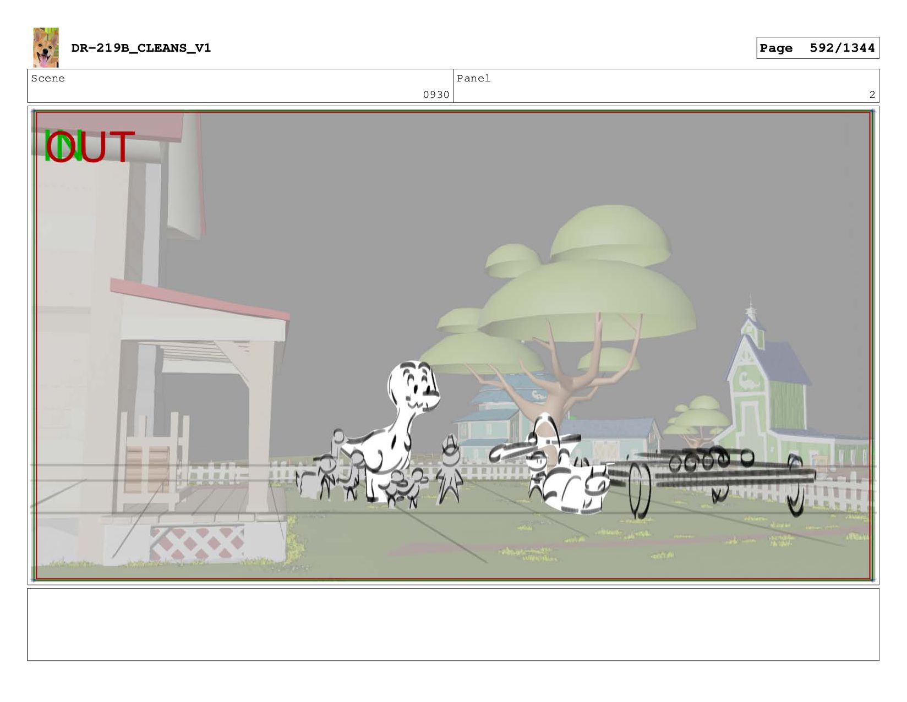This screenshot has width=907, height=702.
Task: Click the Page 592/1344 box
Action: click(x=817, y=48)
